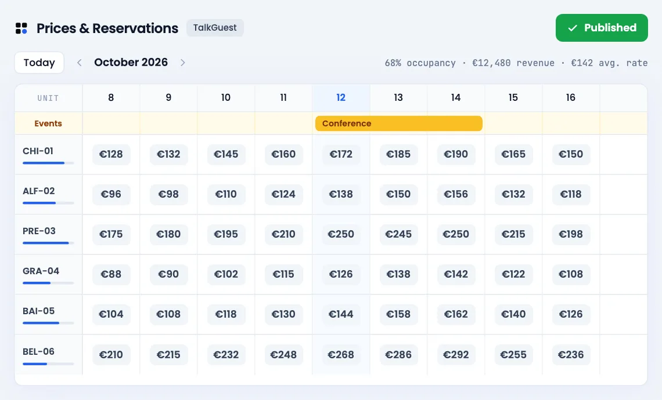
Task: Jump to Today
Action: (39, 63)
